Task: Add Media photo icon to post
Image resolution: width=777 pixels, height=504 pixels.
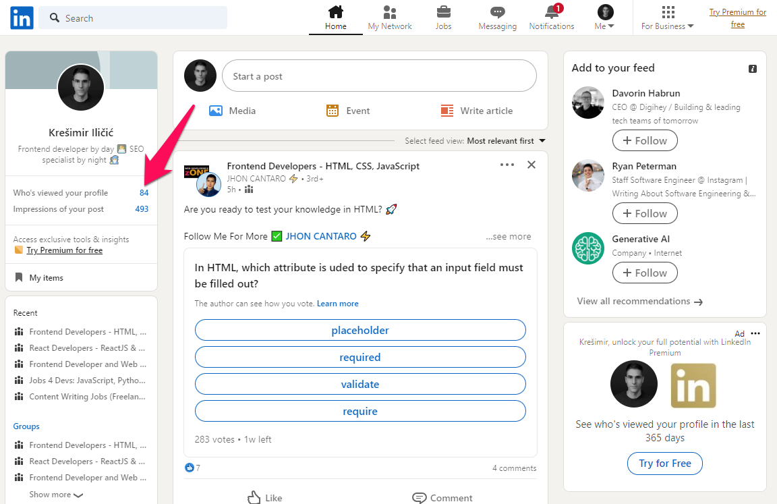Action: (x=216, y=111)
